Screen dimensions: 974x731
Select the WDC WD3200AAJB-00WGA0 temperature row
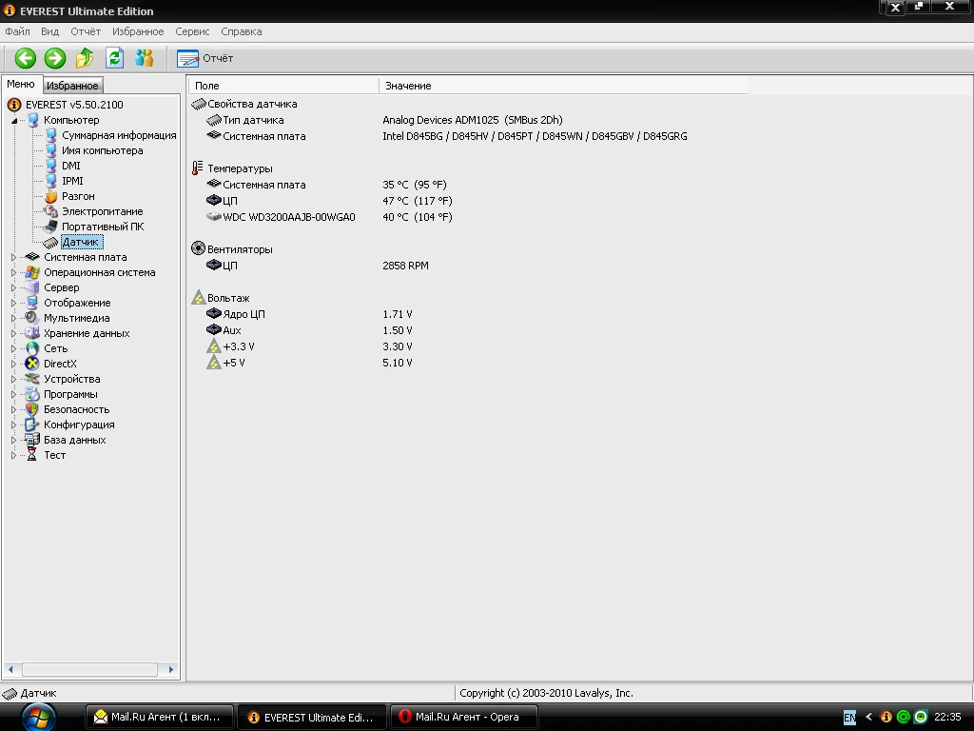[x=469, y=217]
